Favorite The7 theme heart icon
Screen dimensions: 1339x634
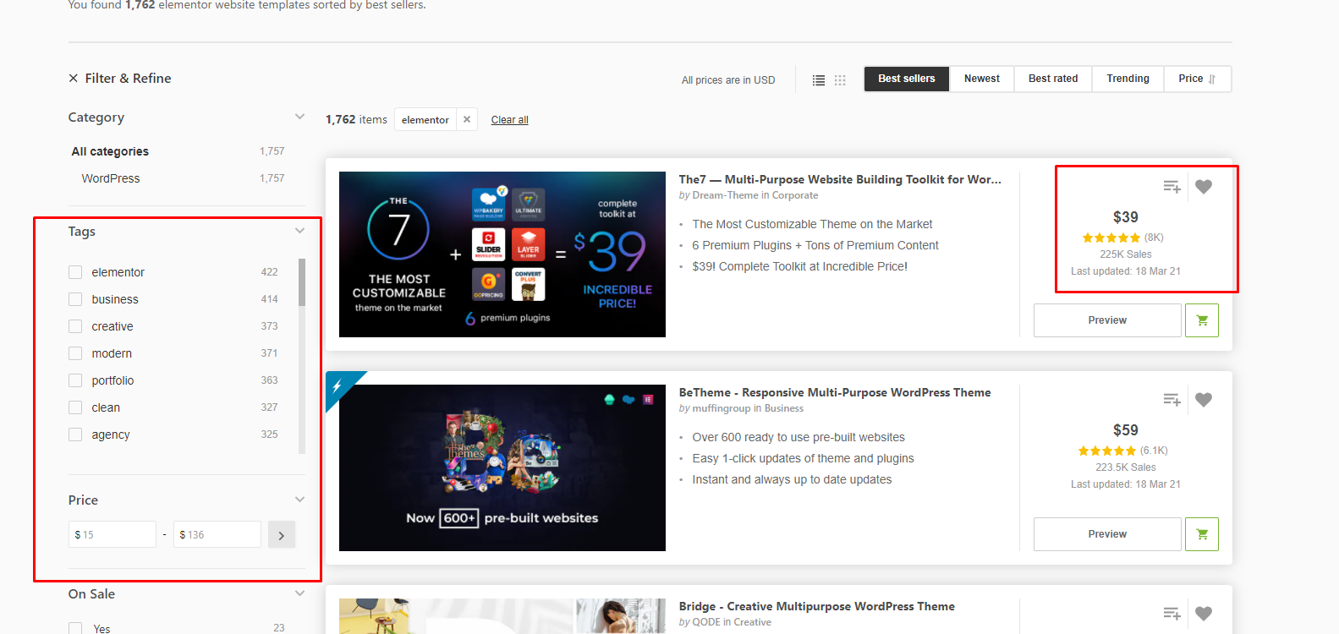(1204, 187)
